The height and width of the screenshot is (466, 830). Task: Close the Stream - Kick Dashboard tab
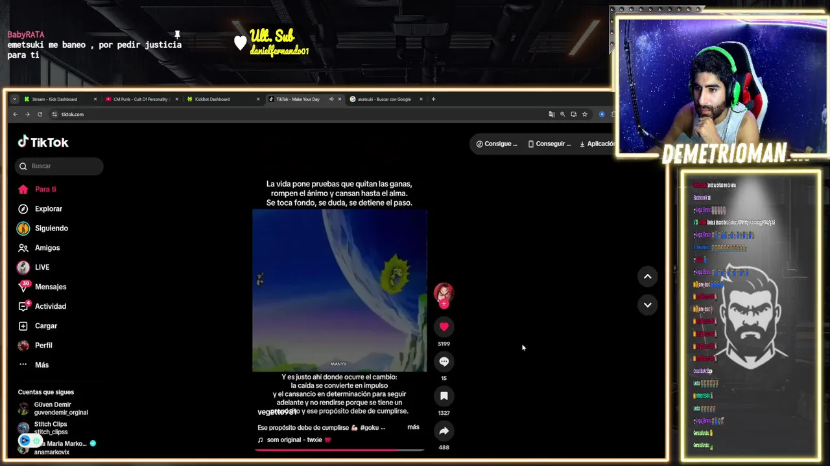(x=95, y=99)
